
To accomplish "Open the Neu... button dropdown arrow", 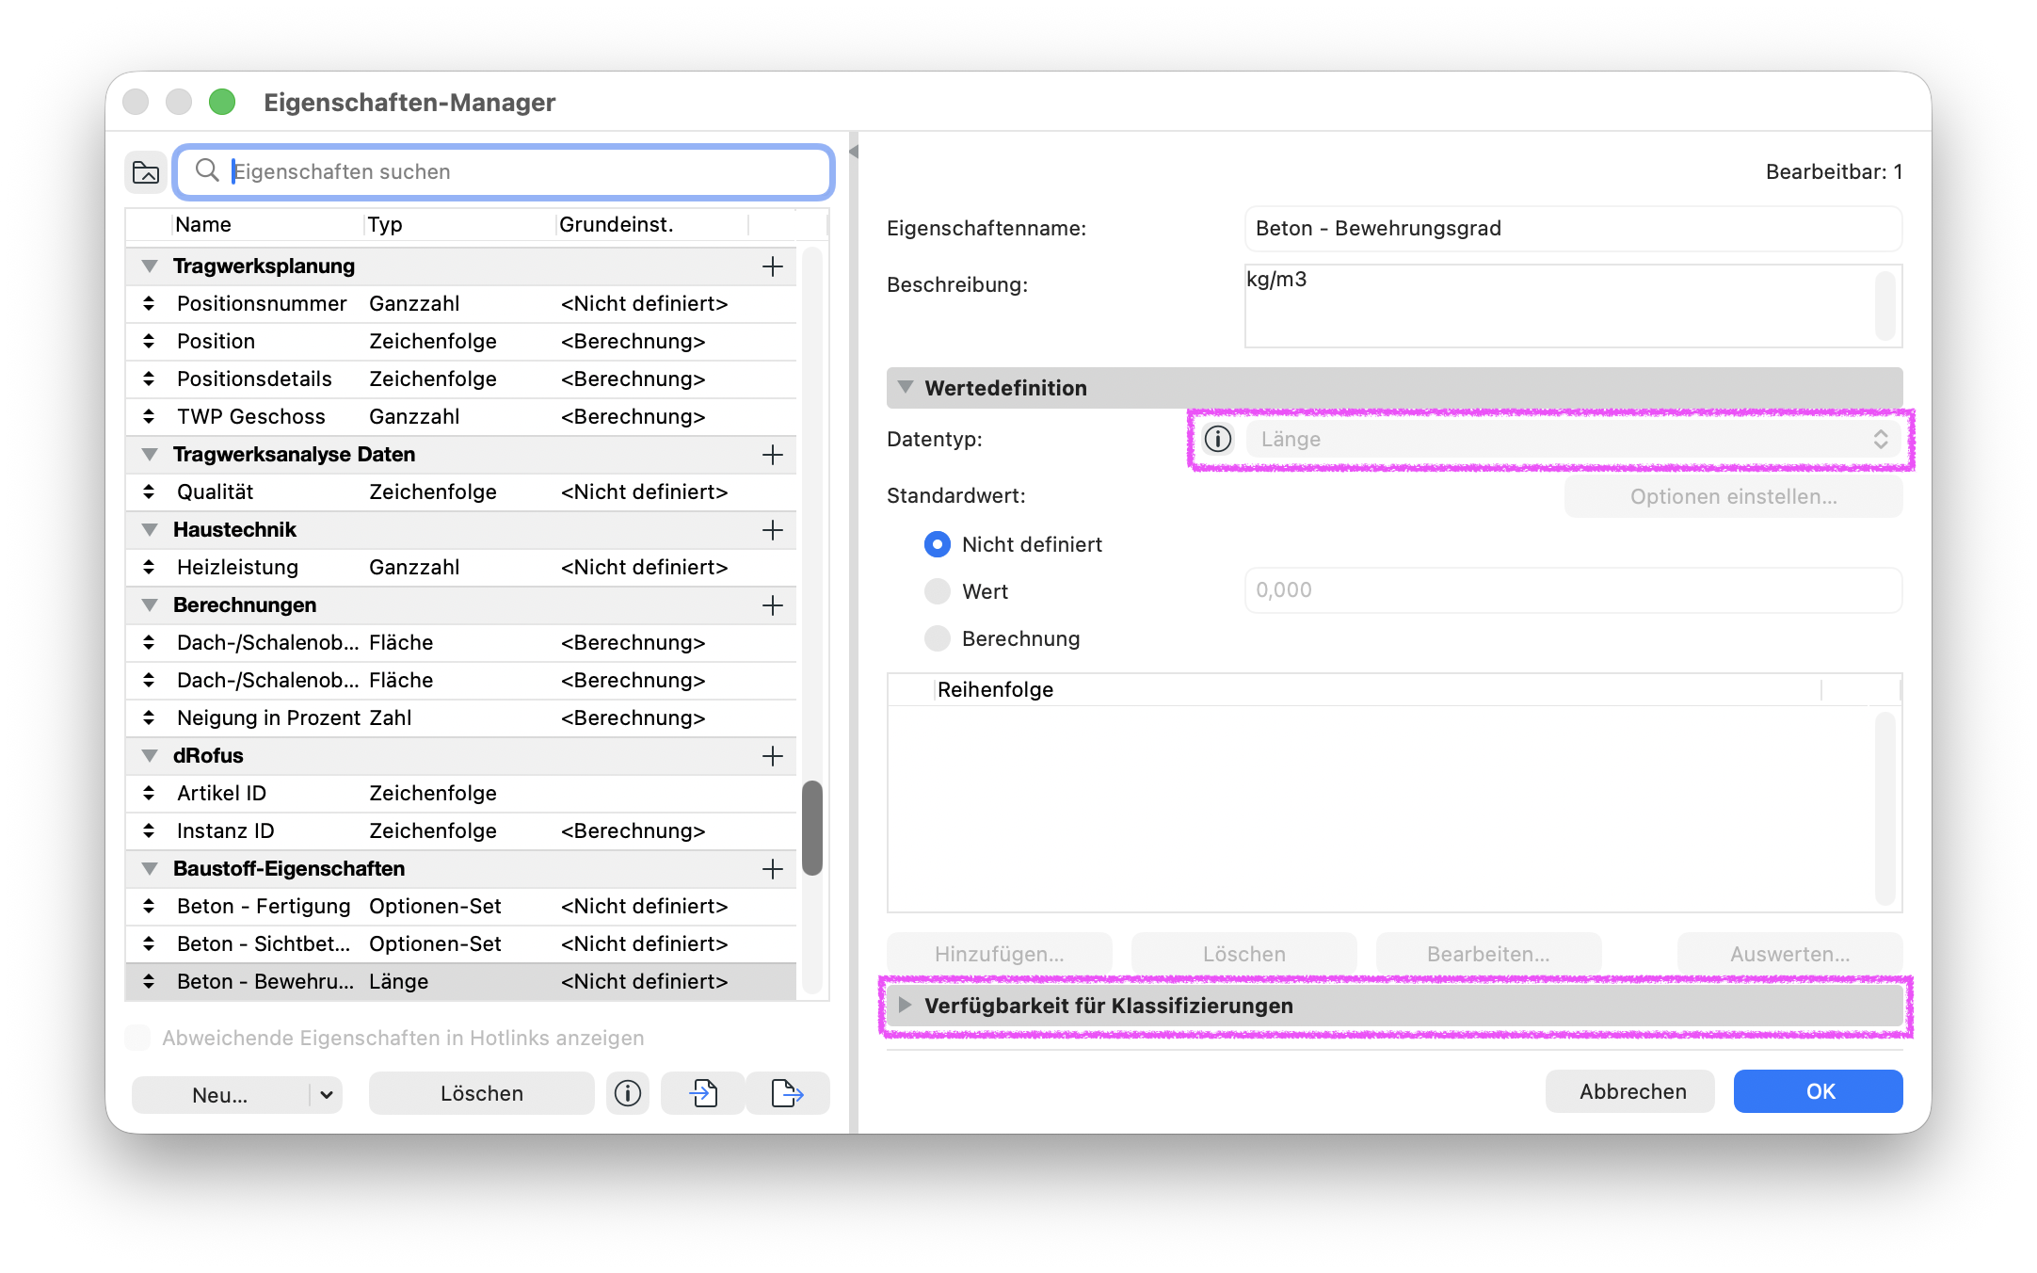I will [327, 1094].
